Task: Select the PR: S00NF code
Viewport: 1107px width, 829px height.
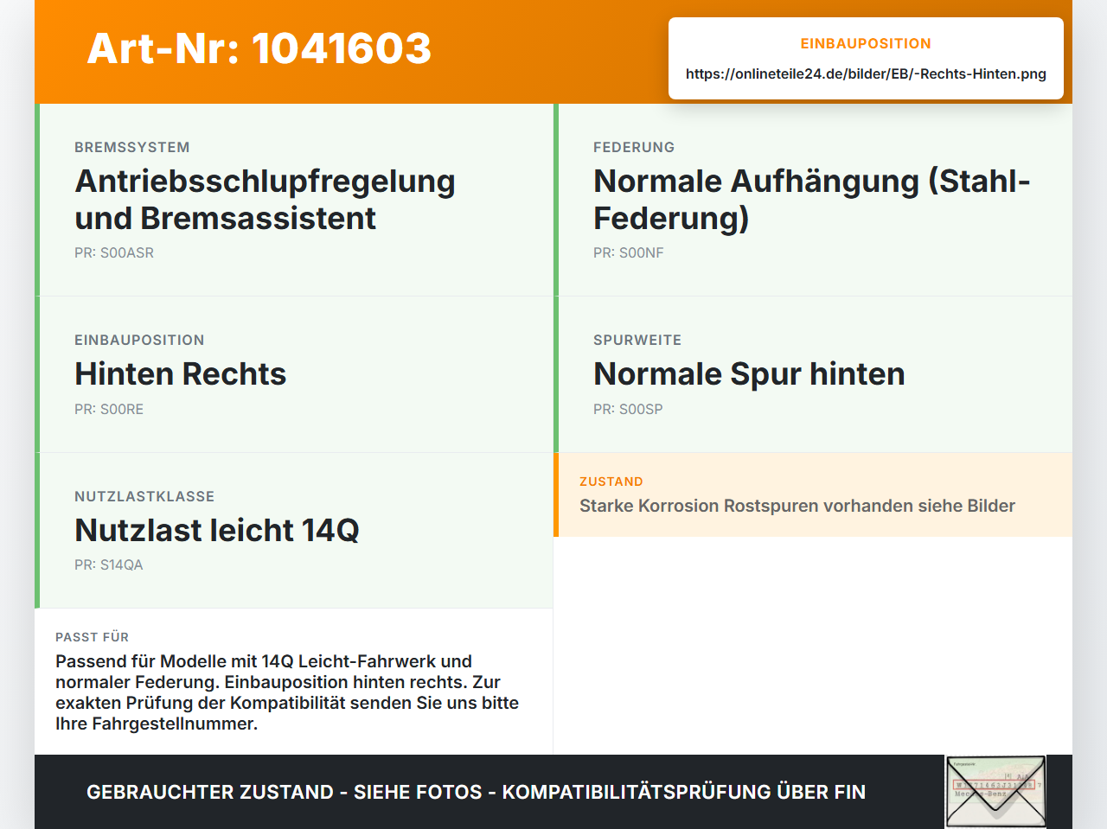Action: point(629,253)
